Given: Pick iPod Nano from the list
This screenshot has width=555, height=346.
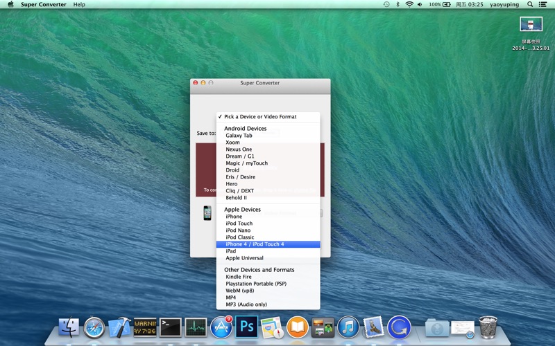Looking at the screenshot, I should [268, 230].
